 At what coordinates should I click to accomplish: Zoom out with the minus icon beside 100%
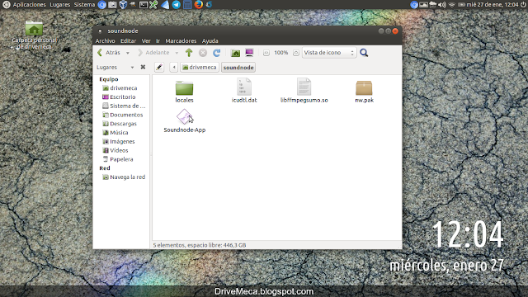[x=266, y=53]
